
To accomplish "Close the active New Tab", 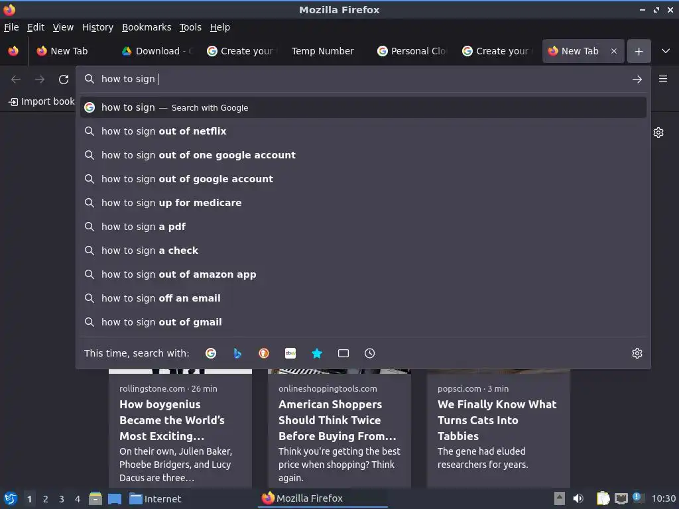I will [x=614, y=51].
